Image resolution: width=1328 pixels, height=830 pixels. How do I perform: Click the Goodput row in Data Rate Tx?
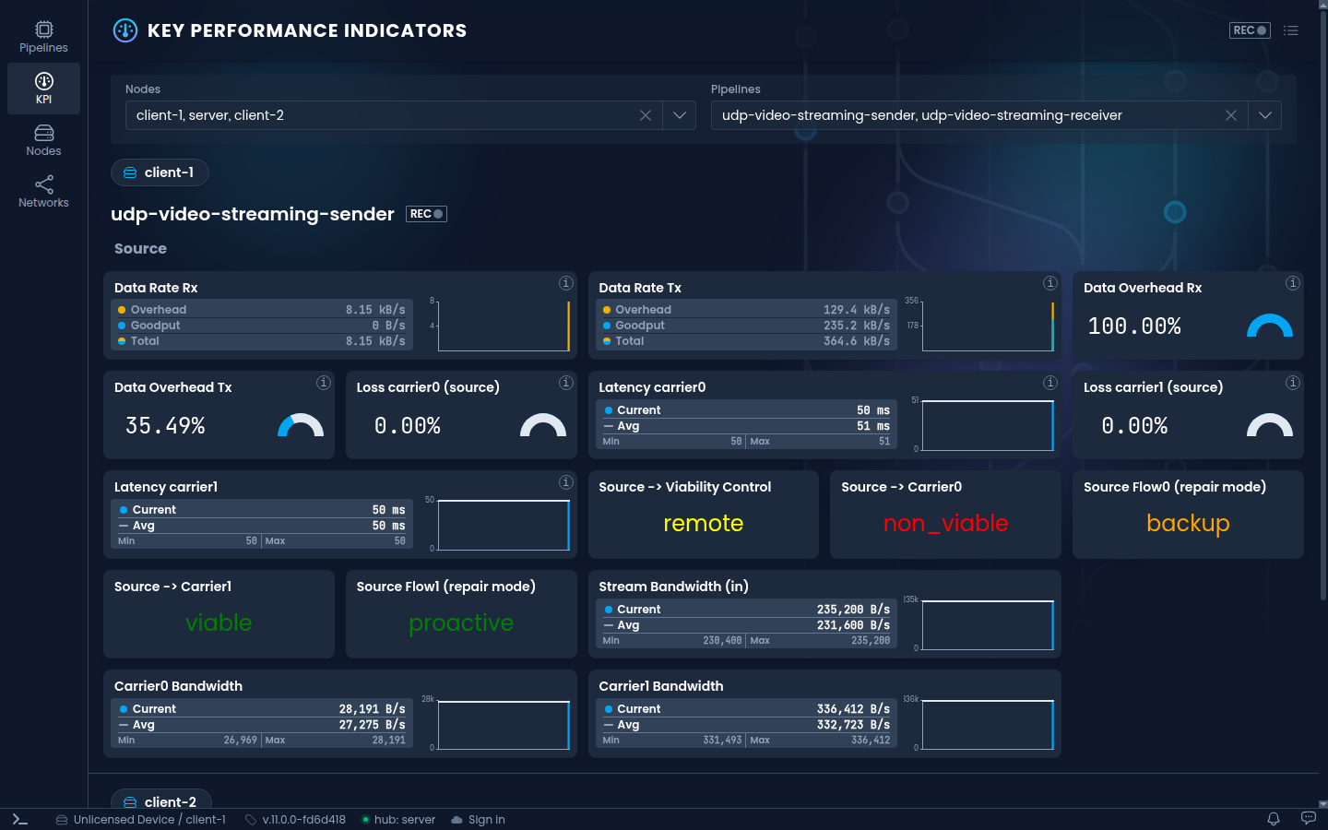(x=747, y=326)
